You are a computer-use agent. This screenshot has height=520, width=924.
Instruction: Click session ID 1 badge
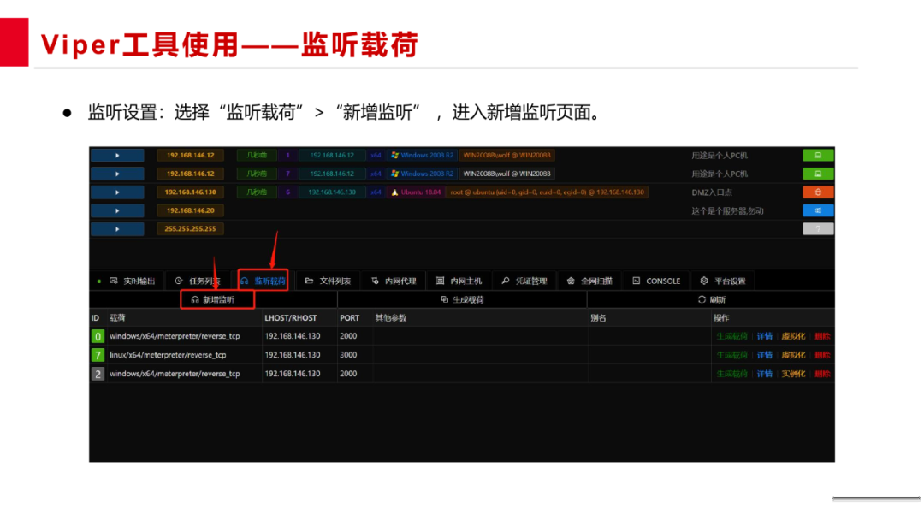(287, 156)
